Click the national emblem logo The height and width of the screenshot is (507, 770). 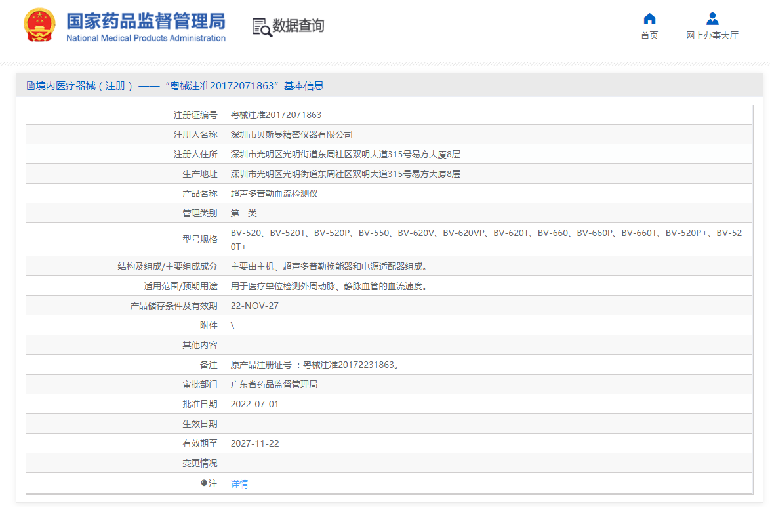(40, 25)
